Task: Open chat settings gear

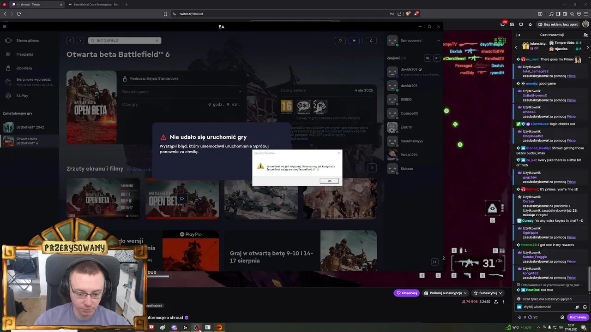Action: point(562,317)
